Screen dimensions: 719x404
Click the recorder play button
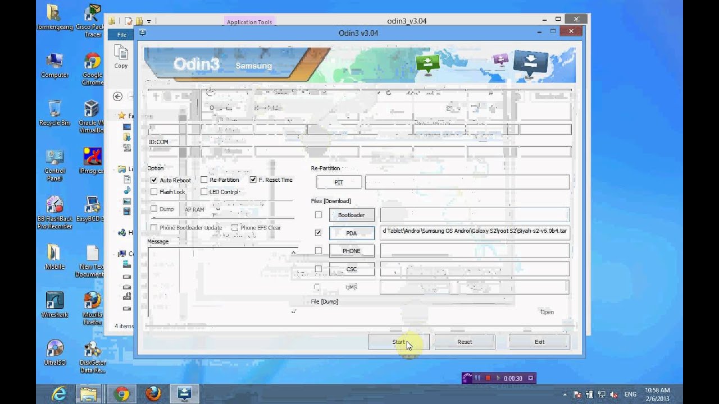tap(498, 378)
